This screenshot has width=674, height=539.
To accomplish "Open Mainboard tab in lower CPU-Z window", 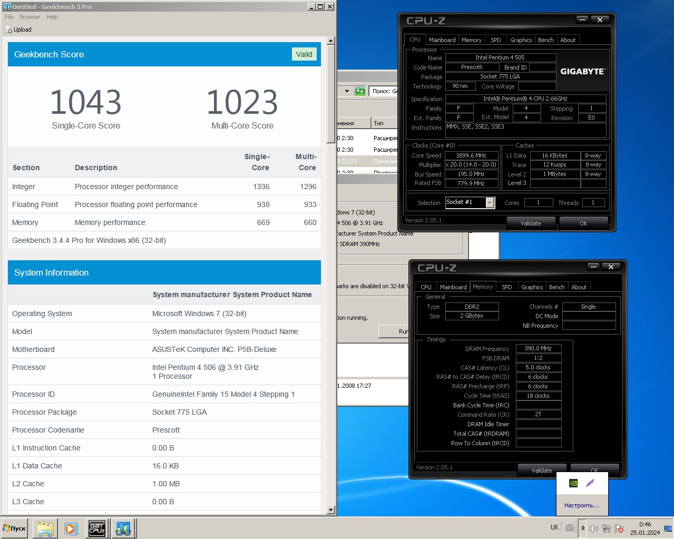I will [x=453, y=287].
